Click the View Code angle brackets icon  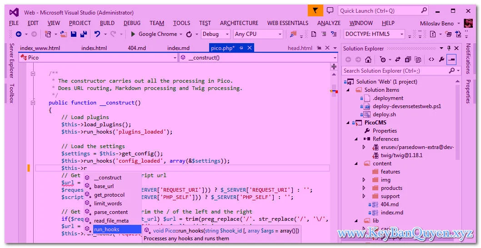tap(431, 60)
